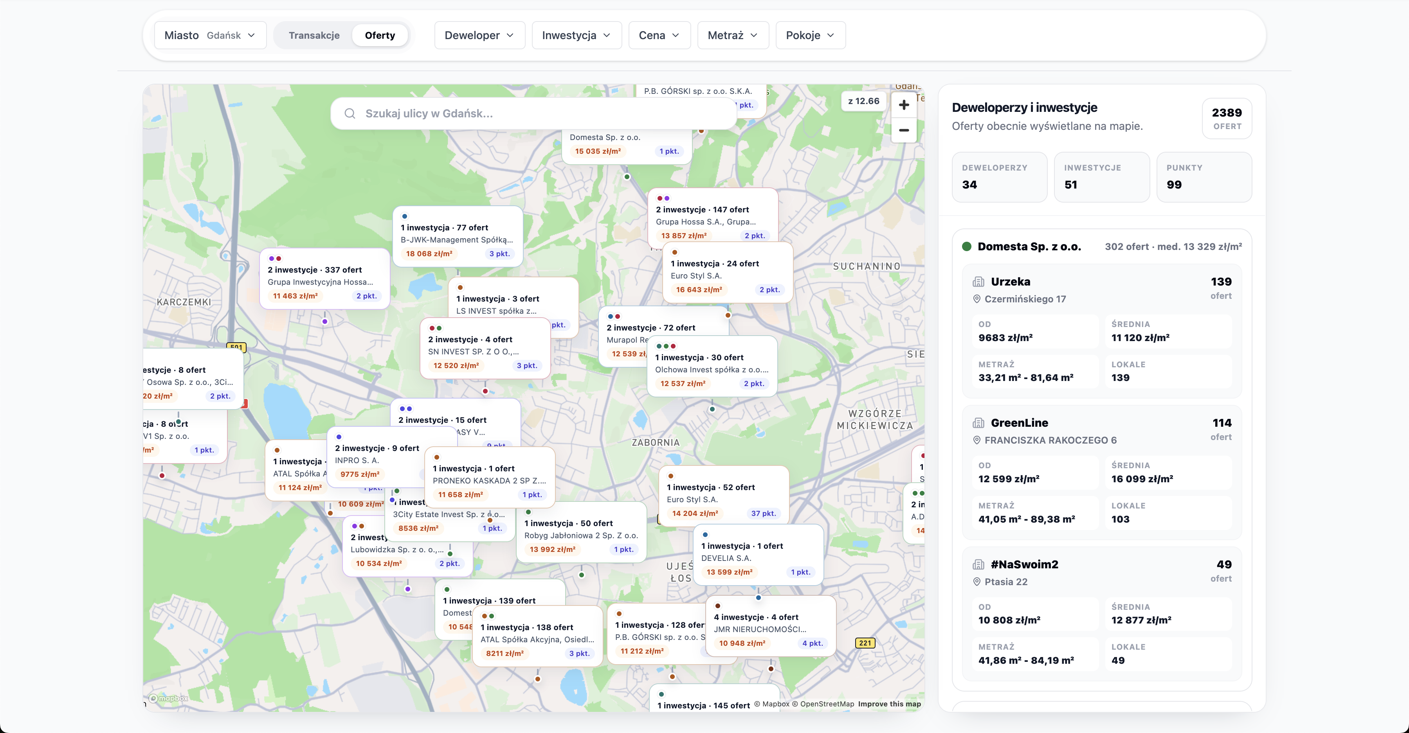Open the Metraż filter dropdown
Screen dimensions: 1409x733
(x=733, y=35)
